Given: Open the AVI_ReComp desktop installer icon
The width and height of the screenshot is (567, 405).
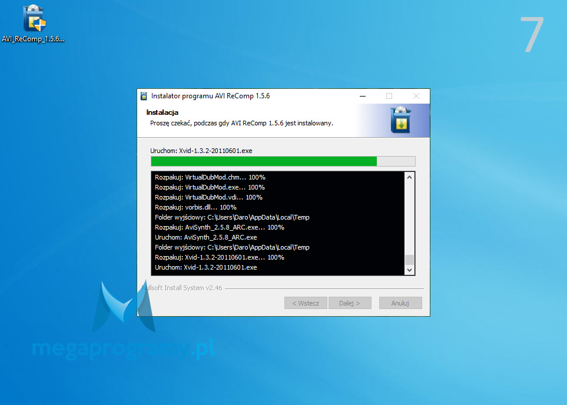Looking at the screenshot, I should 34,21.
